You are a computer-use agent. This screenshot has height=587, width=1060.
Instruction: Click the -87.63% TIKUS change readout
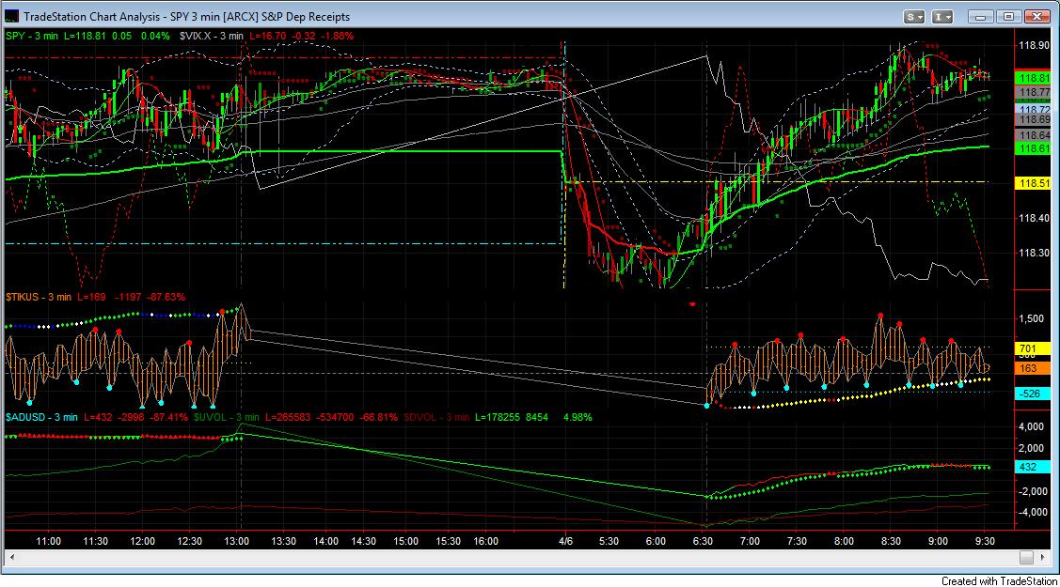coord(166,297)
